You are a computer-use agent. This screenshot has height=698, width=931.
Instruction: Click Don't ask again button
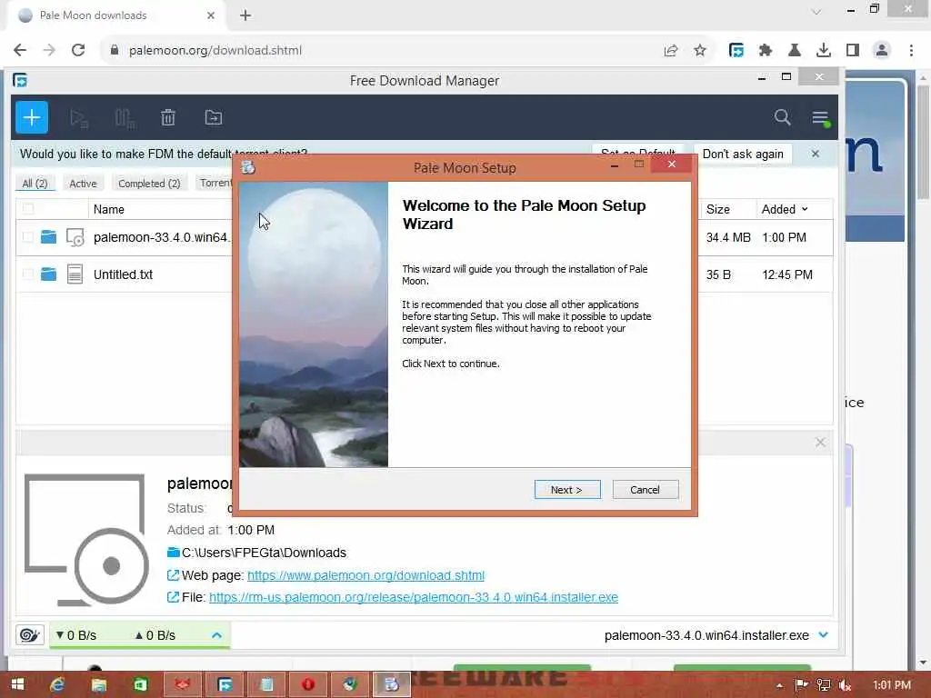[x=743, y=155]
